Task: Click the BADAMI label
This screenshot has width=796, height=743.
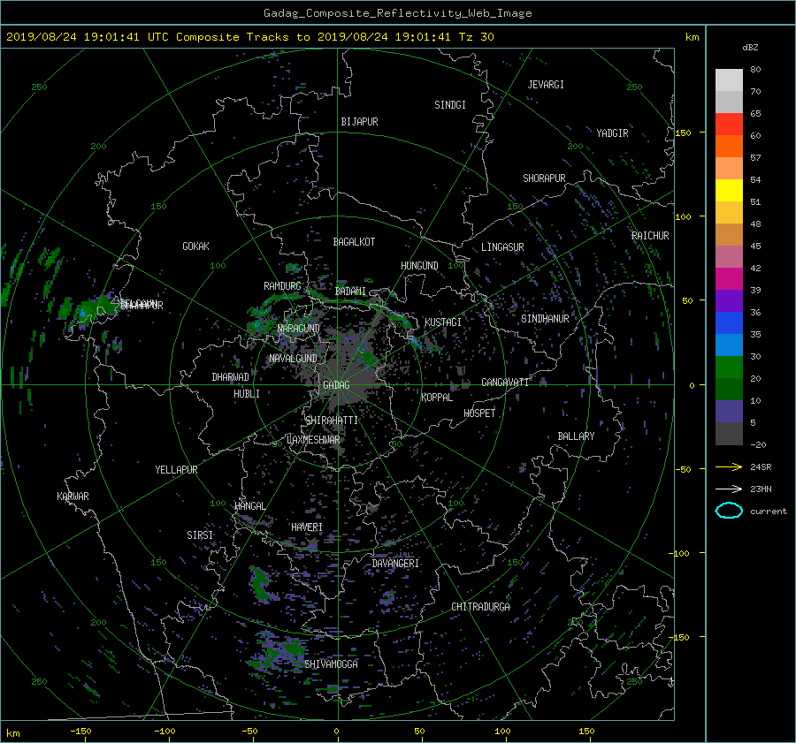Action: click(x=350, y=292)
